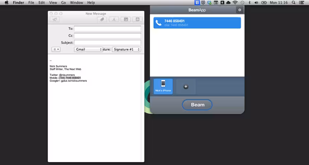Click the calendar 18 menu bar icon
The width and height of the screenshot is (309, 165).
216,2
